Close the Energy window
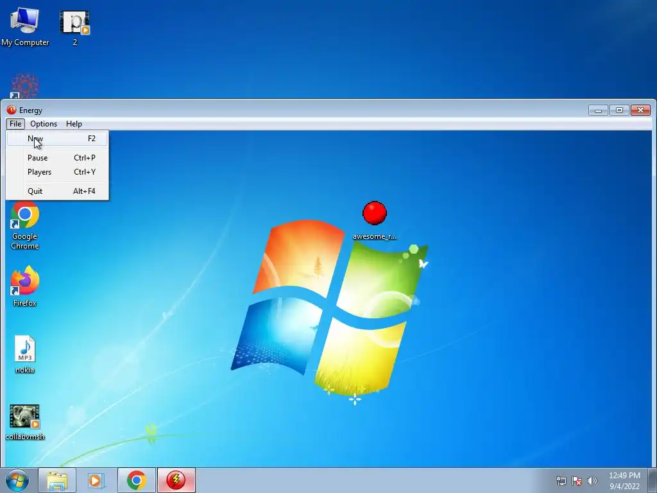 [x=641, y=110]
